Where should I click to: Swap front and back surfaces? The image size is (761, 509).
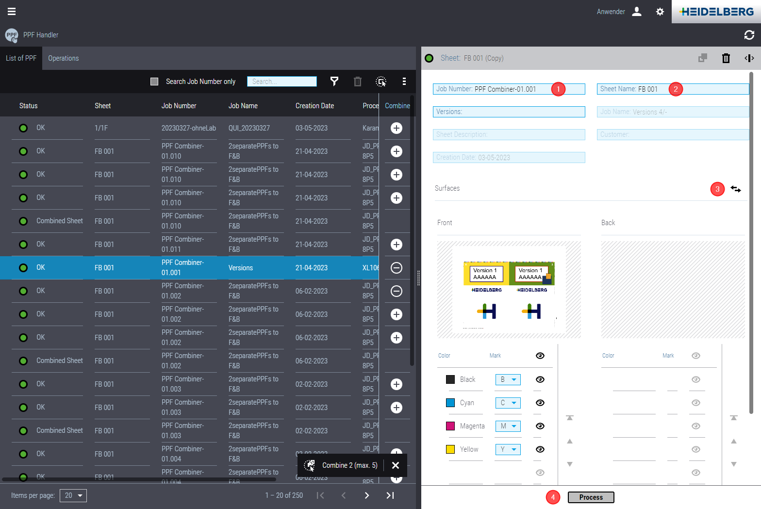(x=736, y=189)
